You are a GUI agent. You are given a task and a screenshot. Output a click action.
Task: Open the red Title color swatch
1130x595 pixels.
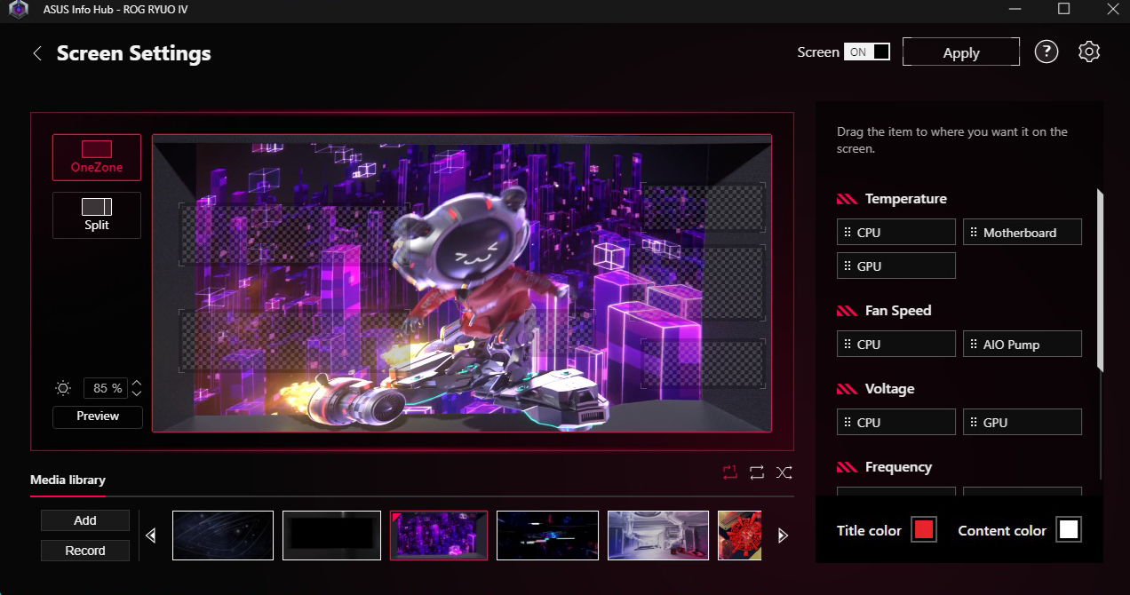pyautogui.click(x=924, y=530)
